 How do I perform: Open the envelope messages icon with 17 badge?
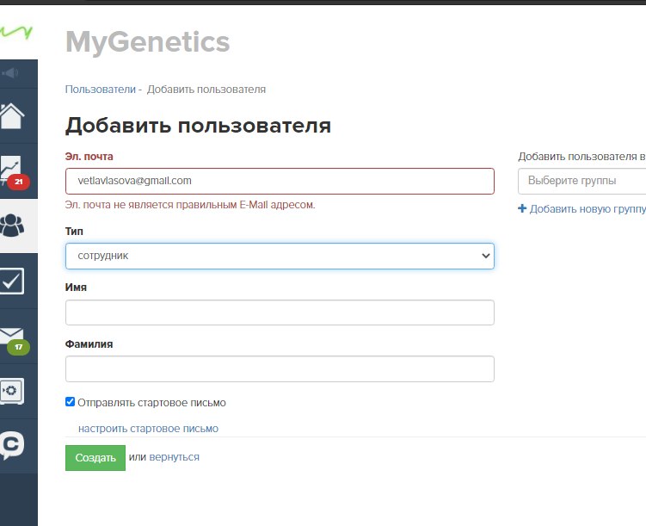click(12, 339)
